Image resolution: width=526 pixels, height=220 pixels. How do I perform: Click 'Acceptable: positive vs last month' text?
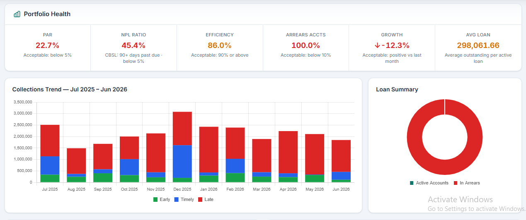pos(392,58)
